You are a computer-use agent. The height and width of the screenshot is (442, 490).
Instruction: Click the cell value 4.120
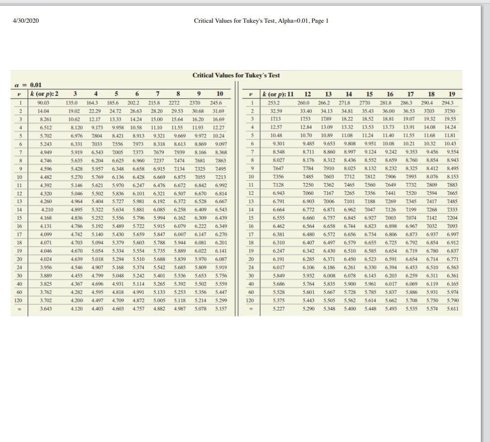coord(77,309)
